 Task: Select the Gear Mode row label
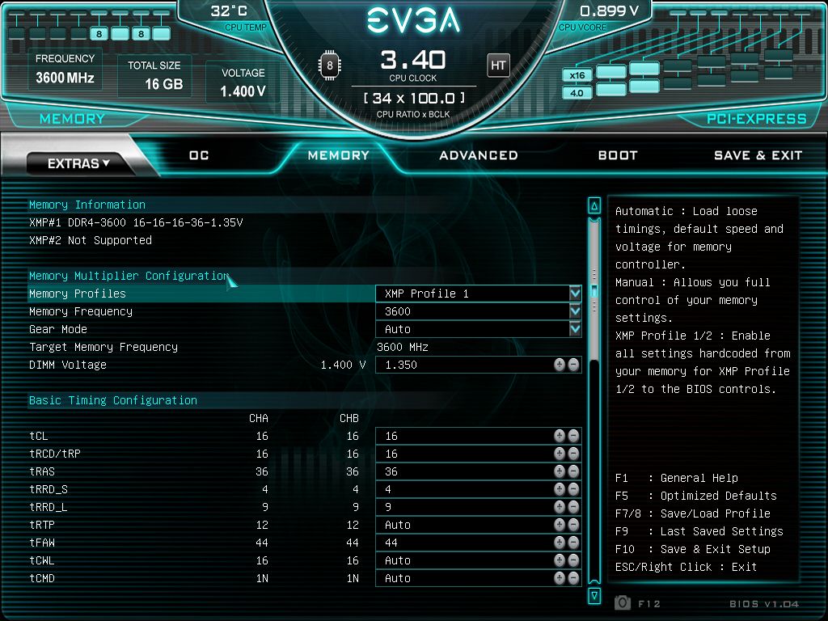[x=58, y=330]
